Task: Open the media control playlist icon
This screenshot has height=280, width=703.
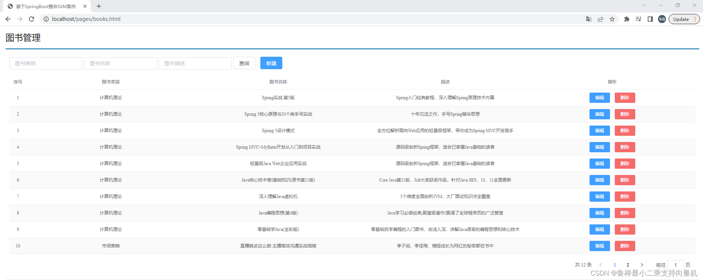Action: tap(639, 19)
